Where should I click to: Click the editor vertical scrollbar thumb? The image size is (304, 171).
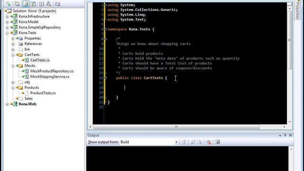(x=290, y=40)
